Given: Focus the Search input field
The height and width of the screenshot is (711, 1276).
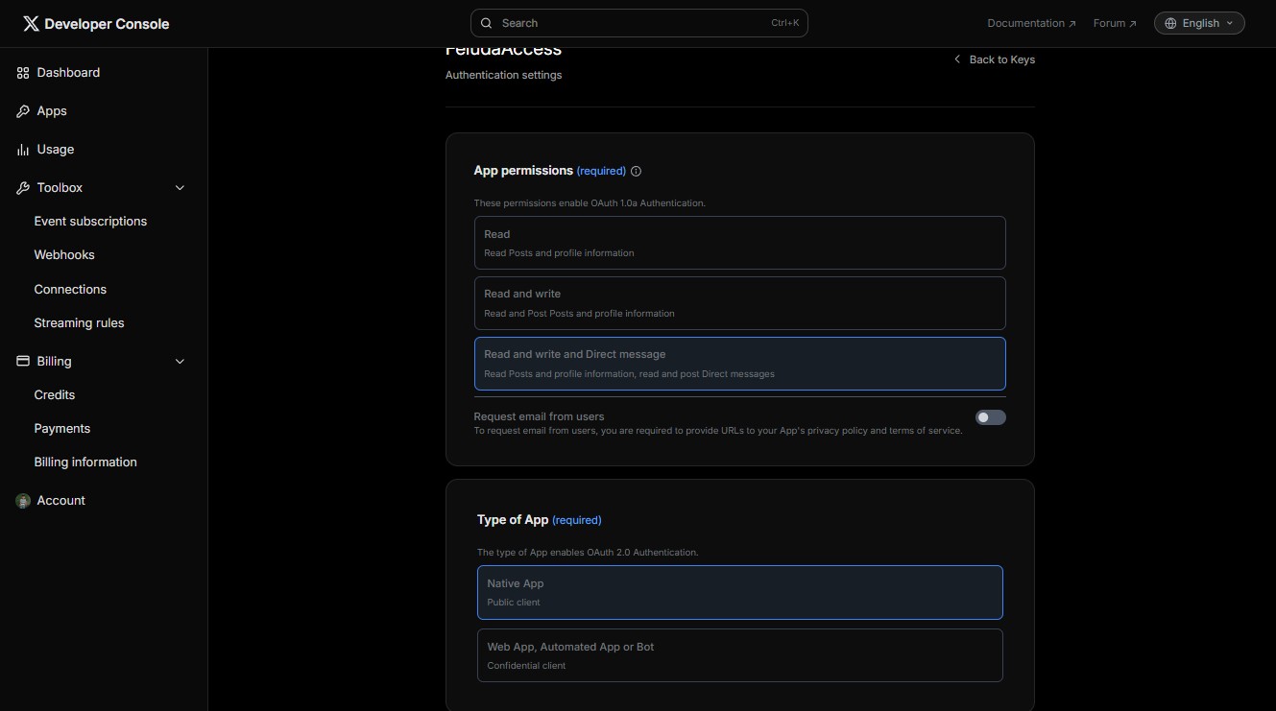Looking at the screenshot, I should [638, 23].
